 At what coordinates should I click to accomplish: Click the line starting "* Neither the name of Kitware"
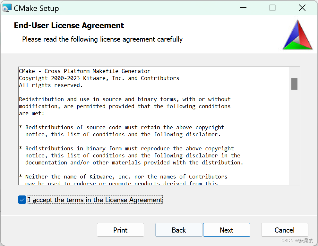123,177
